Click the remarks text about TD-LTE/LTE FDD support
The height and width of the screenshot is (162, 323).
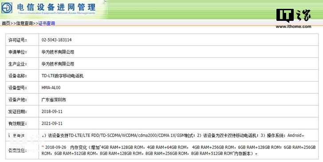click(x=173, y=135)
